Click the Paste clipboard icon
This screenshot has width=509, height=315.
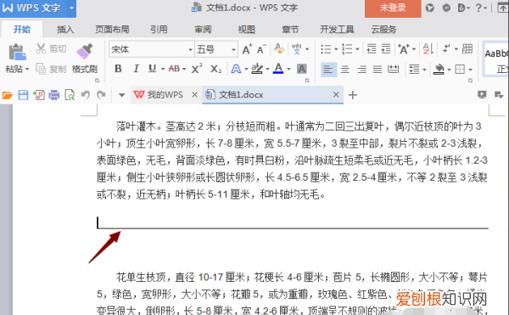[x=17, y=53]
